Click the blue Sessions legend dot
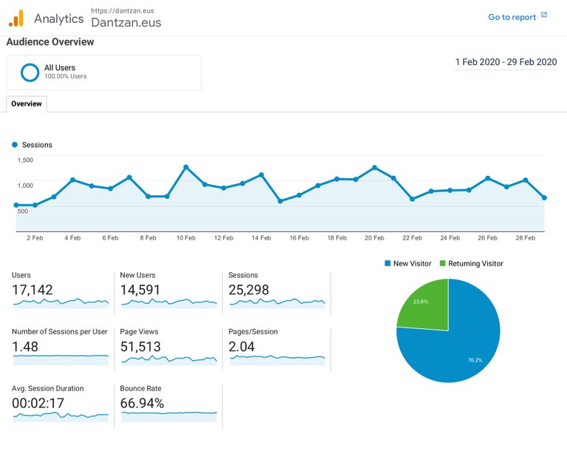 click(x=15, y=145)
